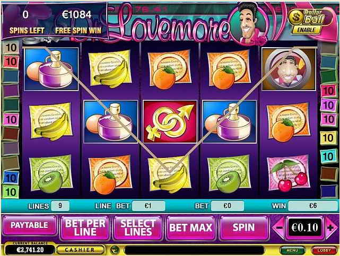Screen dimensions: 340x256
Task: Click the gold gender rings symbol
Action: pos(170,122)
